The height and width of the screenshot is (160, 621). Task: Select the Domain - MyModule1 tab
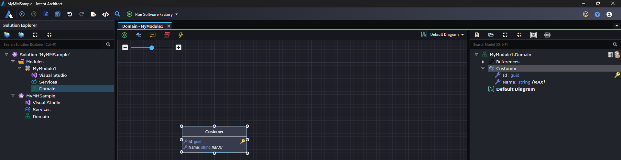pyautogui.click(x=142, y=26)
